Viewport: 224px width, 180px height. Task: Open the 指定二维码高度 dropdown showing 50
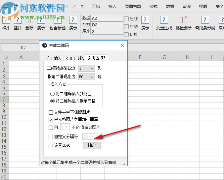(86, 77)
